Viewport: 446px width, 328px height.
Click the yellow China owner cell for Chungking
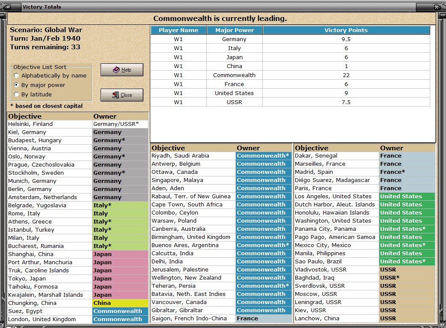click(120, 303)
